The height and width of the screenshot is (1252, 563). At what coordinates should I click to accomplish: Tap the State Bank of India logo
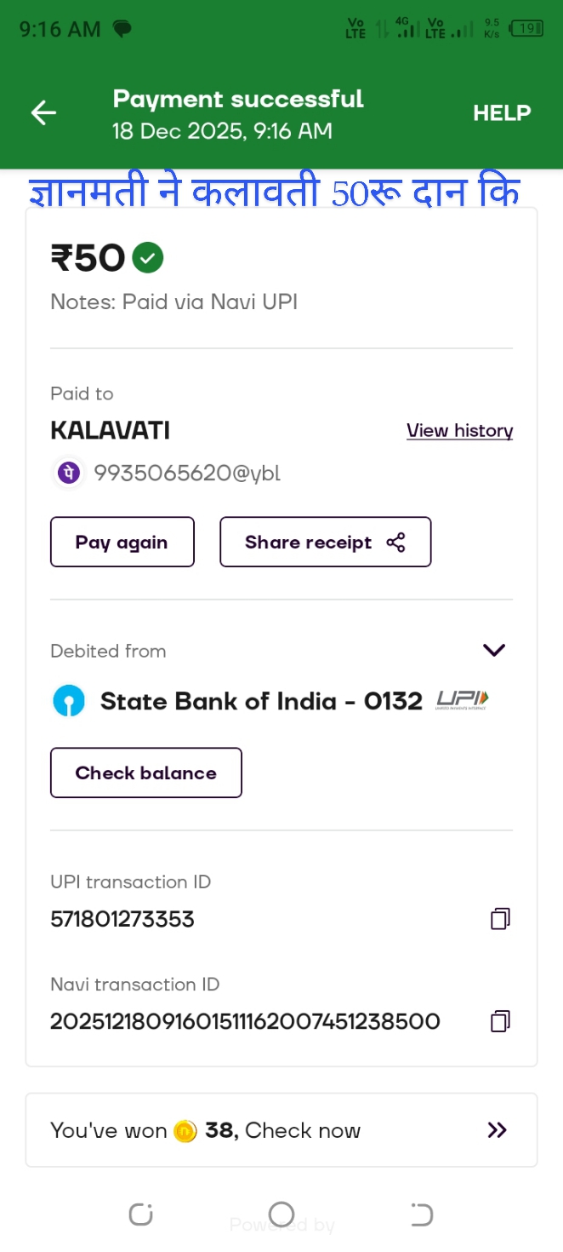(x=69, y=702)
